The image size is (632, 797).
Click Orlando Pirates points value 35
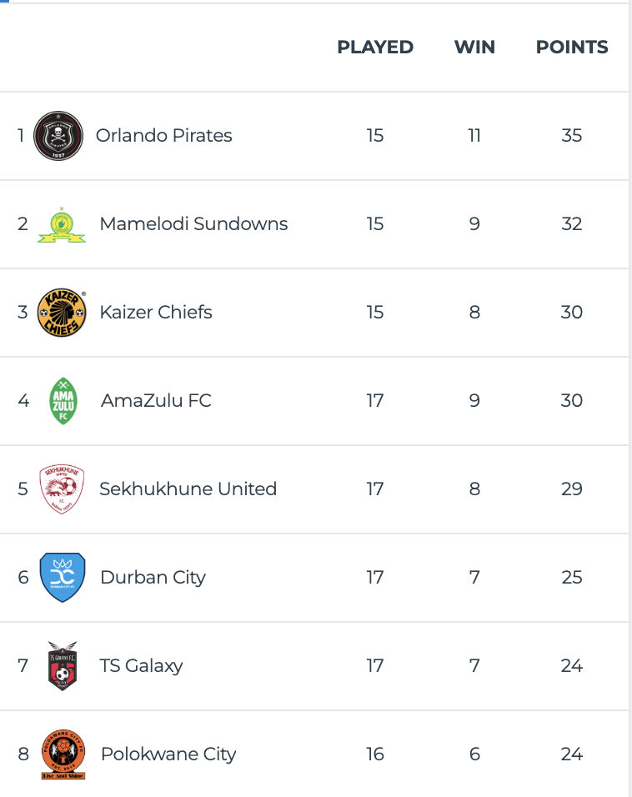572,136
